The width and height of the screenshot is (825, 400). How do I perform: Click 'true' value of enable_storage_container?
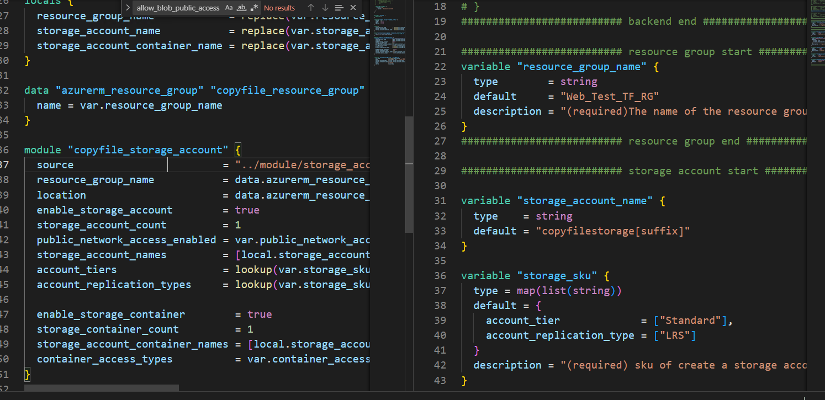point(260,314)
